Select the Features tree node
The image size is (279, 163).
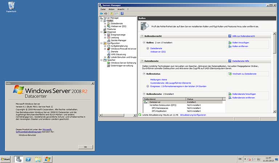(x=112, y=29)
